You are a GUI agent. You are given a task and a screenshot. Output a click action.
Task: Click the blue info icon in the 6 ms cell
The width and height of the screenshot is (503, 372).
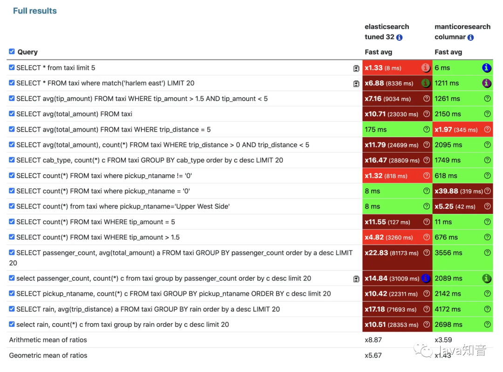coord(487,67)
